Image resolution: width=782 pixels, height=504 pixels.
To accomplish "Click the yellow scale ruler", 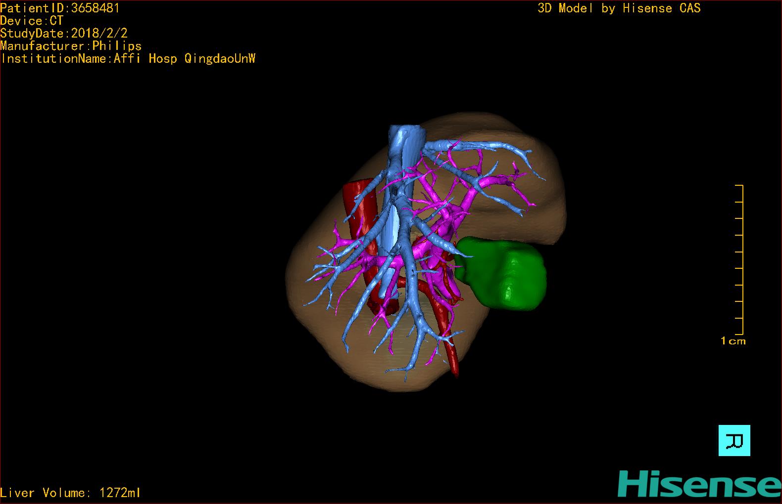I will tap(739, 259).
